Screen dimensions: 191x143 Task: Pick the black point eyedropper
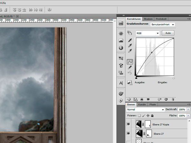130,40
